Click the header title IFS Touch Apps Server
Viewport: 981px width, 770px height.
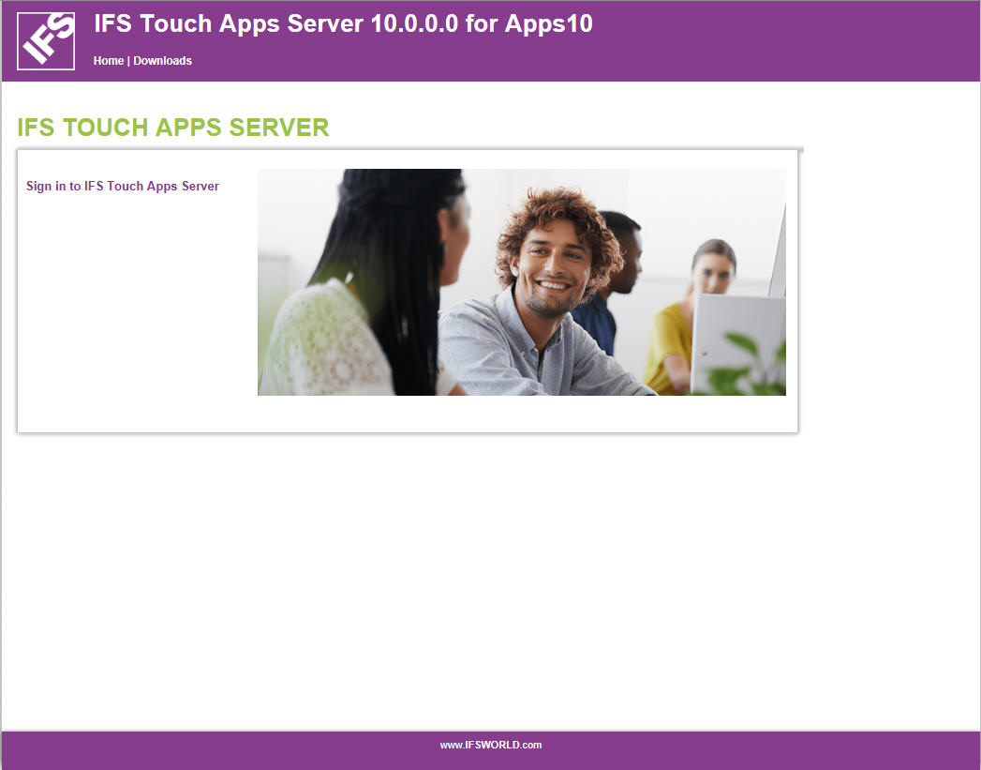click(x=228, y=24)
